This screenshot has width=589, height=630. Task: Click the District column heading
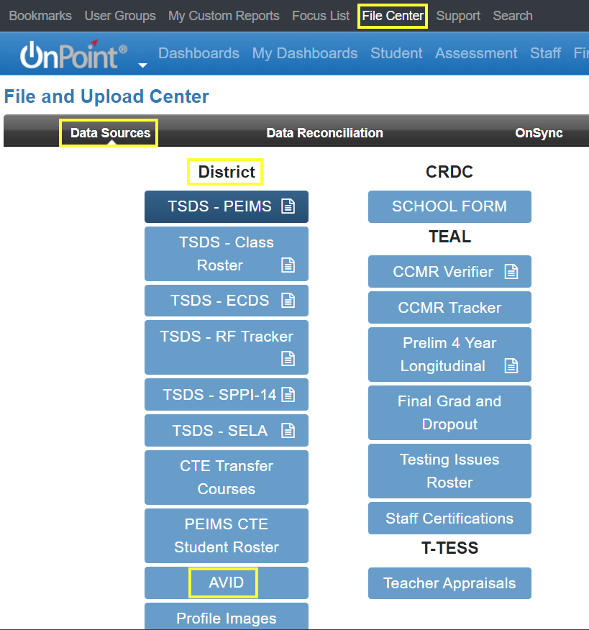point(227,172)
